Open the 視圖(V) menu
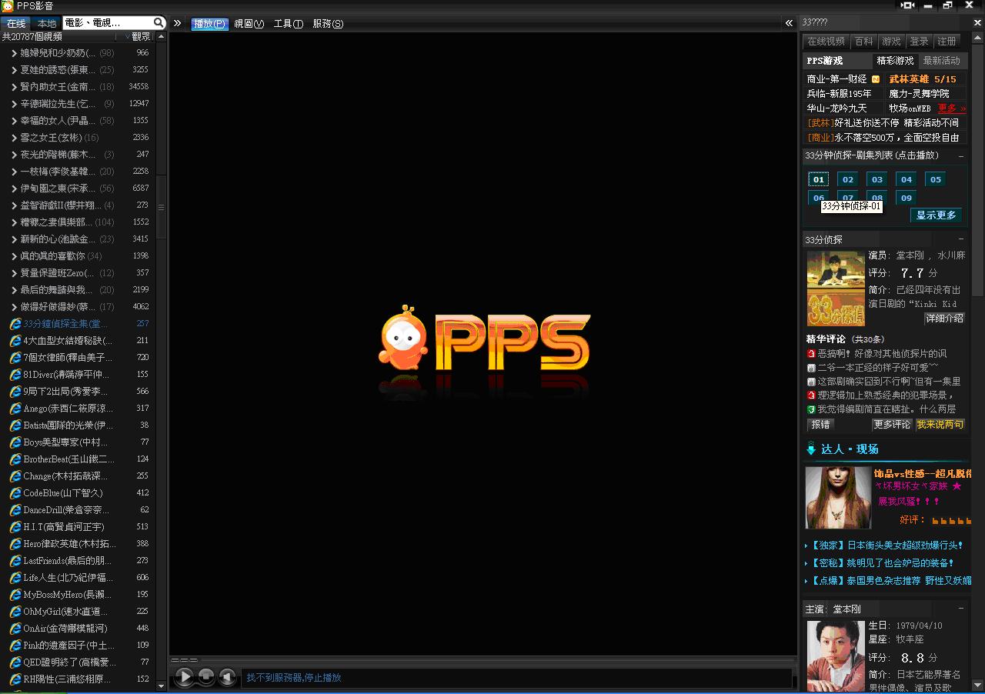This screenshot has height=694, width=985. [249, 24]
